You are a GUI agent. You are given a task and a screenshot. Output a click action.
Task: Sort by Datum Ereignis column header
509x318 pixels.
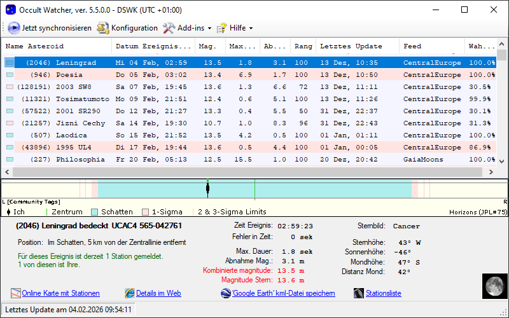point(153,46)
